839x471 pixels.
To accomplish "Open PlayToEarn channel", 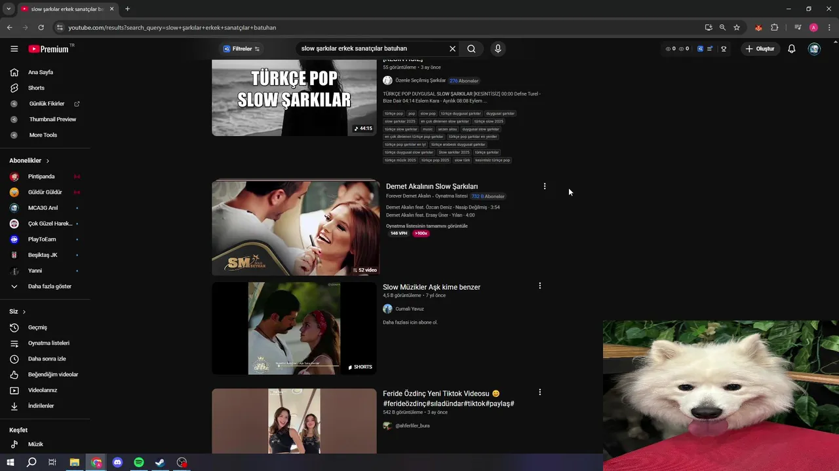I will coord(42,239).
